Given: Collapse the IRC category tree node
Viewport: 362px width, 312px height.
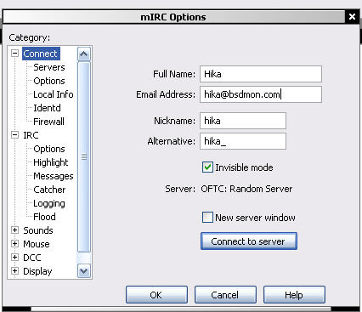Looking at the screenshot, I should point(14,135).
